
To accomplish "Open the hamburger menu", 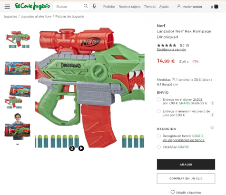I will [7, 7].
